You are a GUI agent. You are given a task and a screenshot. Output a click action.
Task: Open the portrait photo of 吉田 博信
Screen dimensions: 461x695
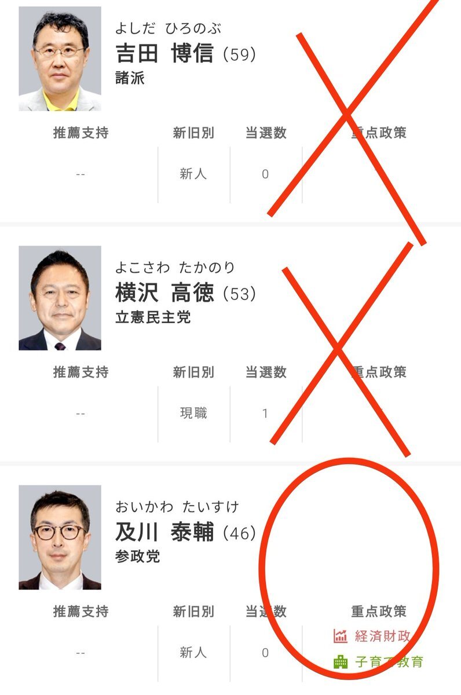(60, 58)
